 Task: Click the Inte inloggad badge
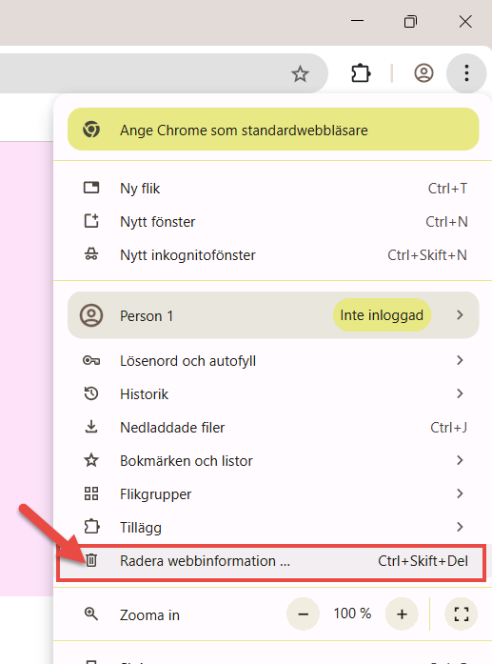pyautogui.click(x=382, y=315)
